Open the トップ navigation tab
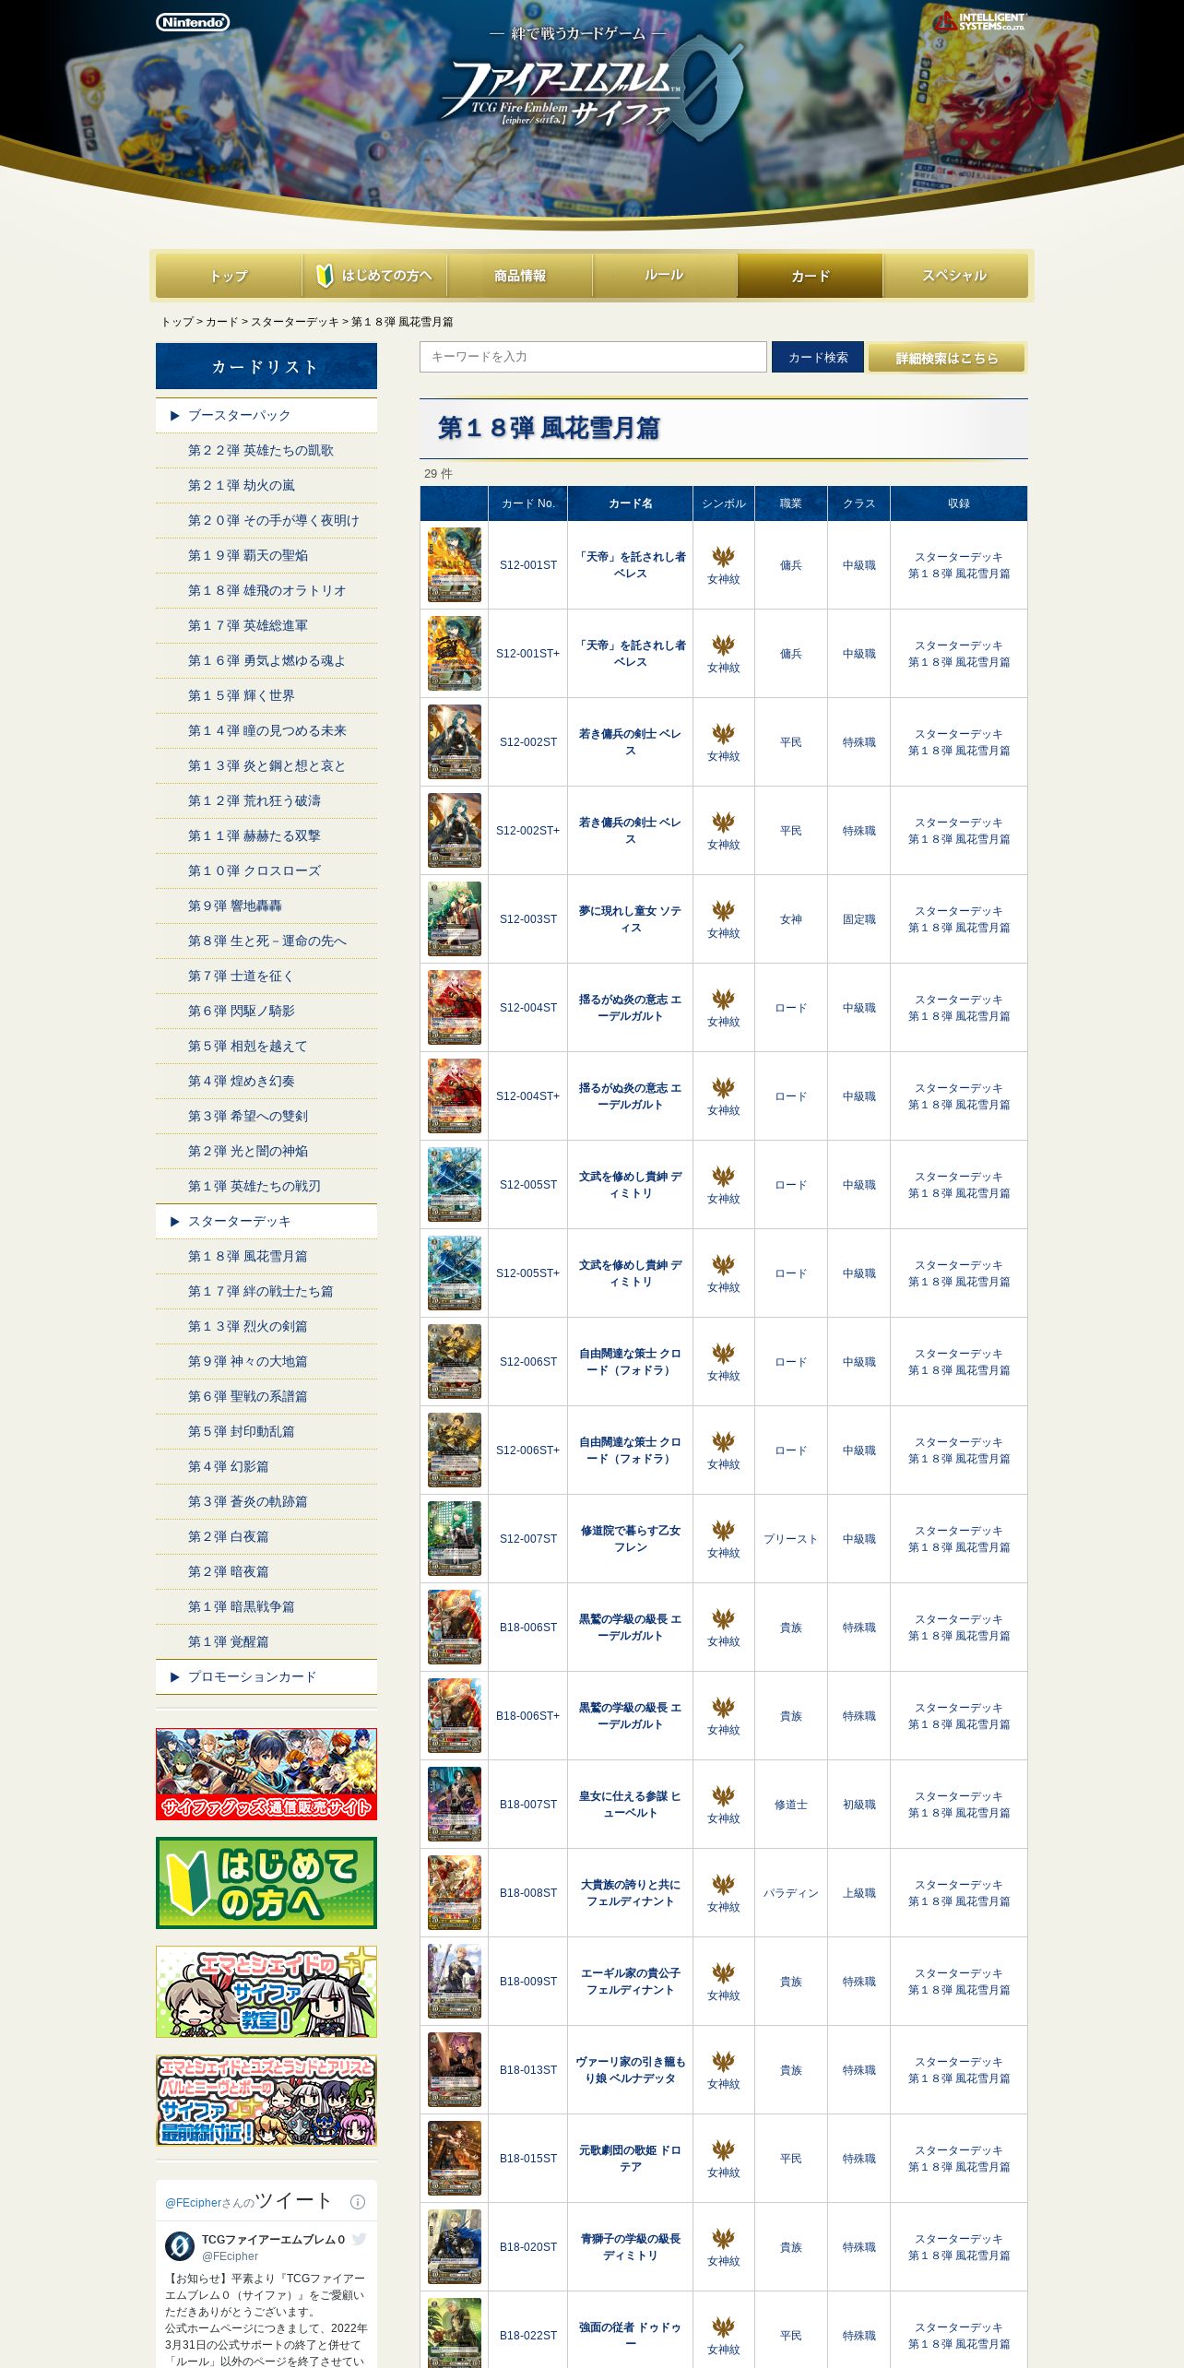The width and height of the screenshot is (1184, 2368). 229,276
